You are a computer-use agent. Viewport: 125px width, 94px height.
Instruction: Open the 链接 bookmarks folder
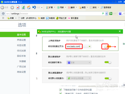pyautogui.click(x=41, y=18)
